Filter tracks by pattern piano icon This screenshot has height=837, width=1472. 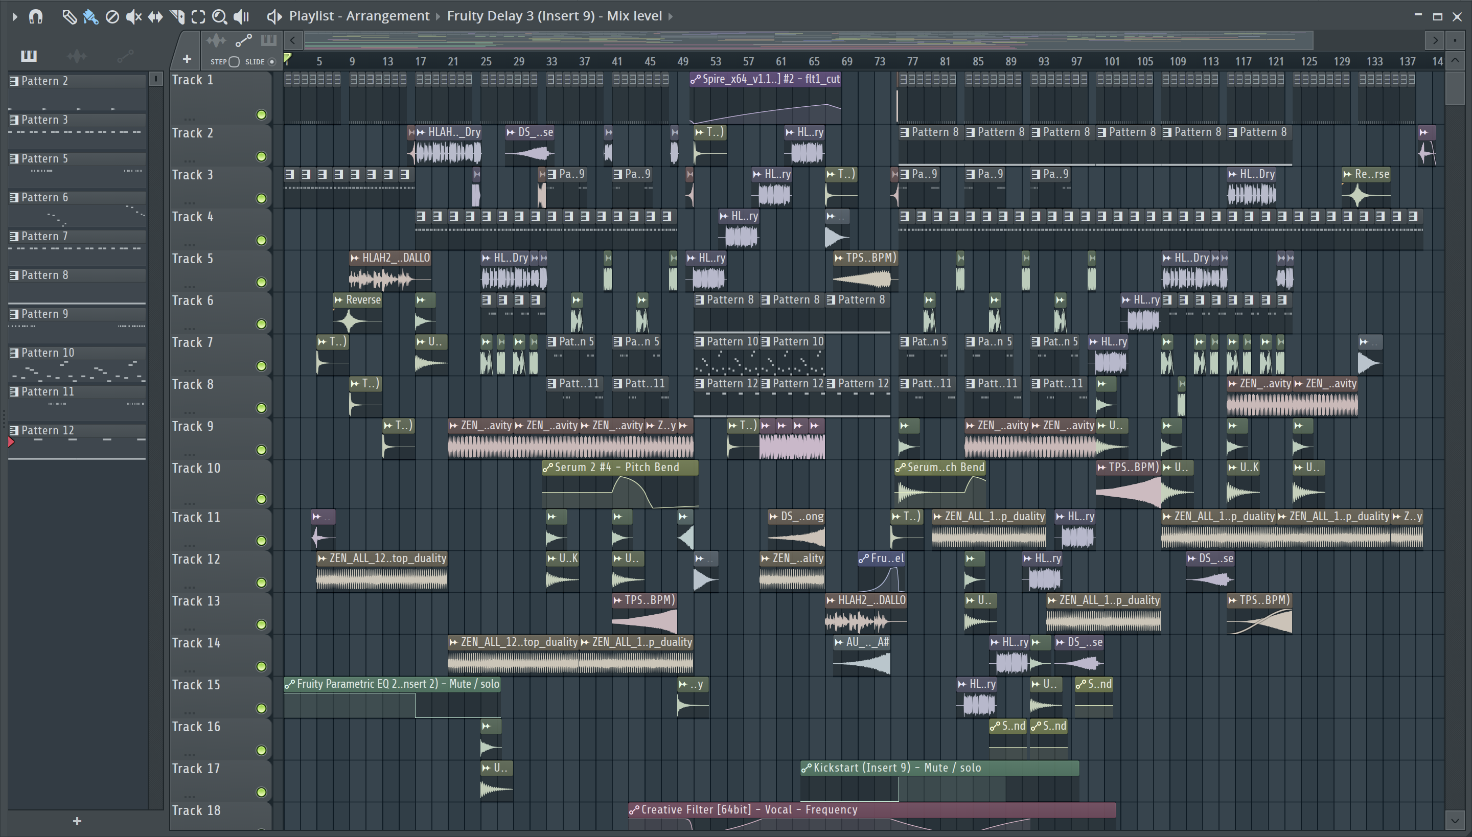[x=268, y=40]
